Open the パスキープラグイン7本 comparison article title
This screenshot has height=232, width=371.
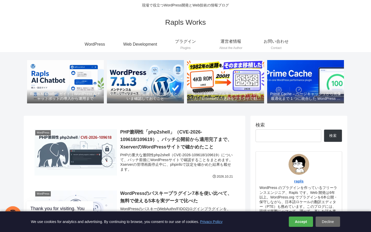click(176, 197)
